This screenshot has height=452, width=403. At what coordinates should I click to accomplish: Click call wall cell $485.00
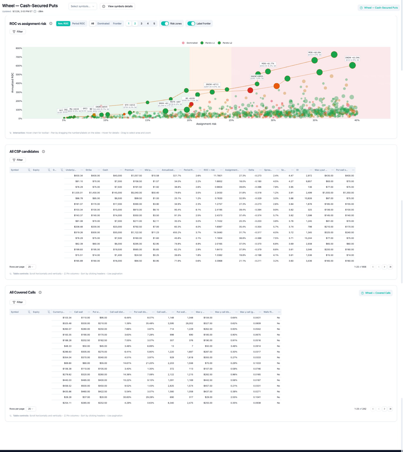(x=85, y=381)
